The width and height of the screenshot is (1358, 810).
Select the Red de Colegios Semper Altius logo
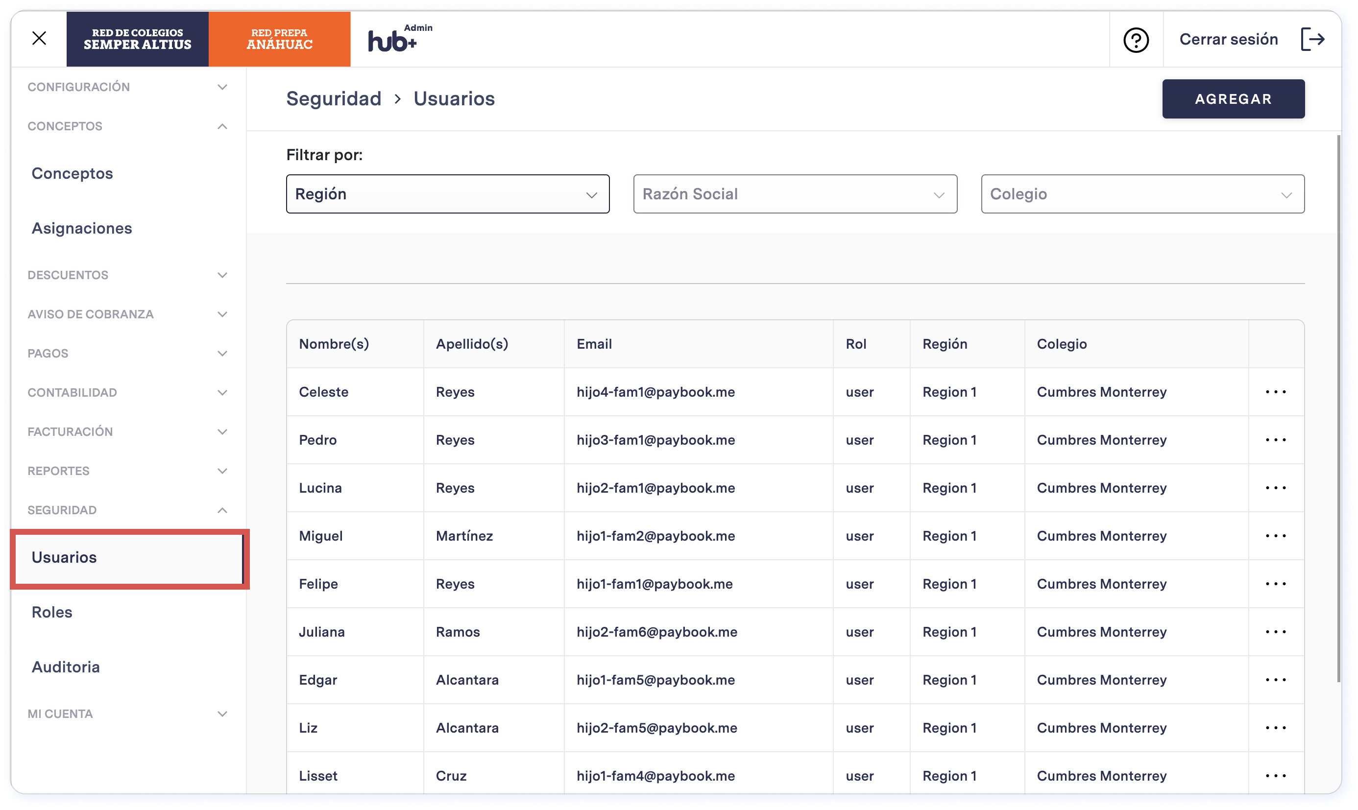point(137,39)
